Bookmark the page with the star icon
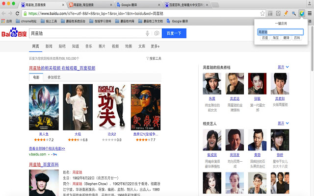The height and width of the screenshot is (196, 314). point(262,13)
